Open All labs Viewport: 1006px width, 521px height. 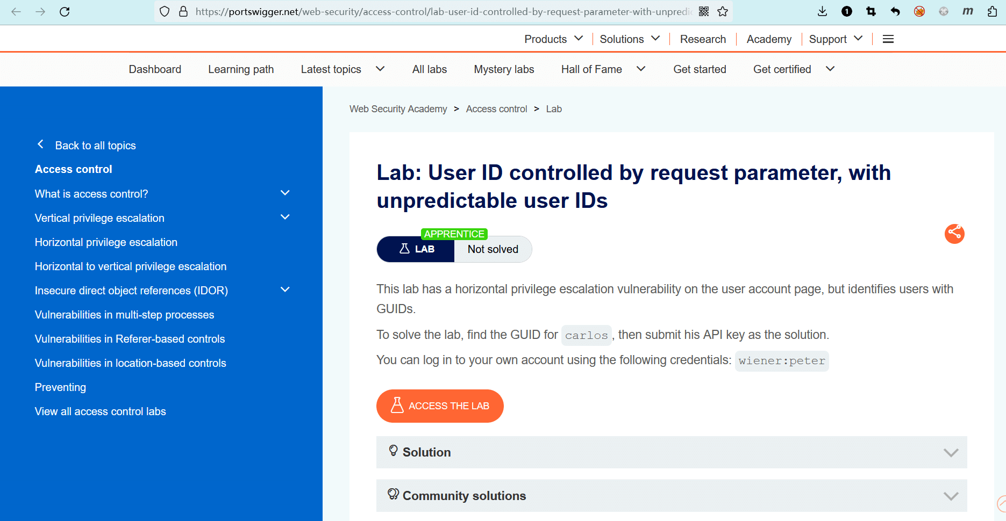[430, 69]
